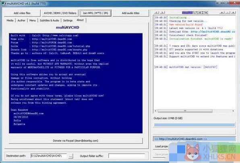240x163 pixels.
Task: Open AVCHD / BDMV / DVD folders
Action: (x=60, y=13)
